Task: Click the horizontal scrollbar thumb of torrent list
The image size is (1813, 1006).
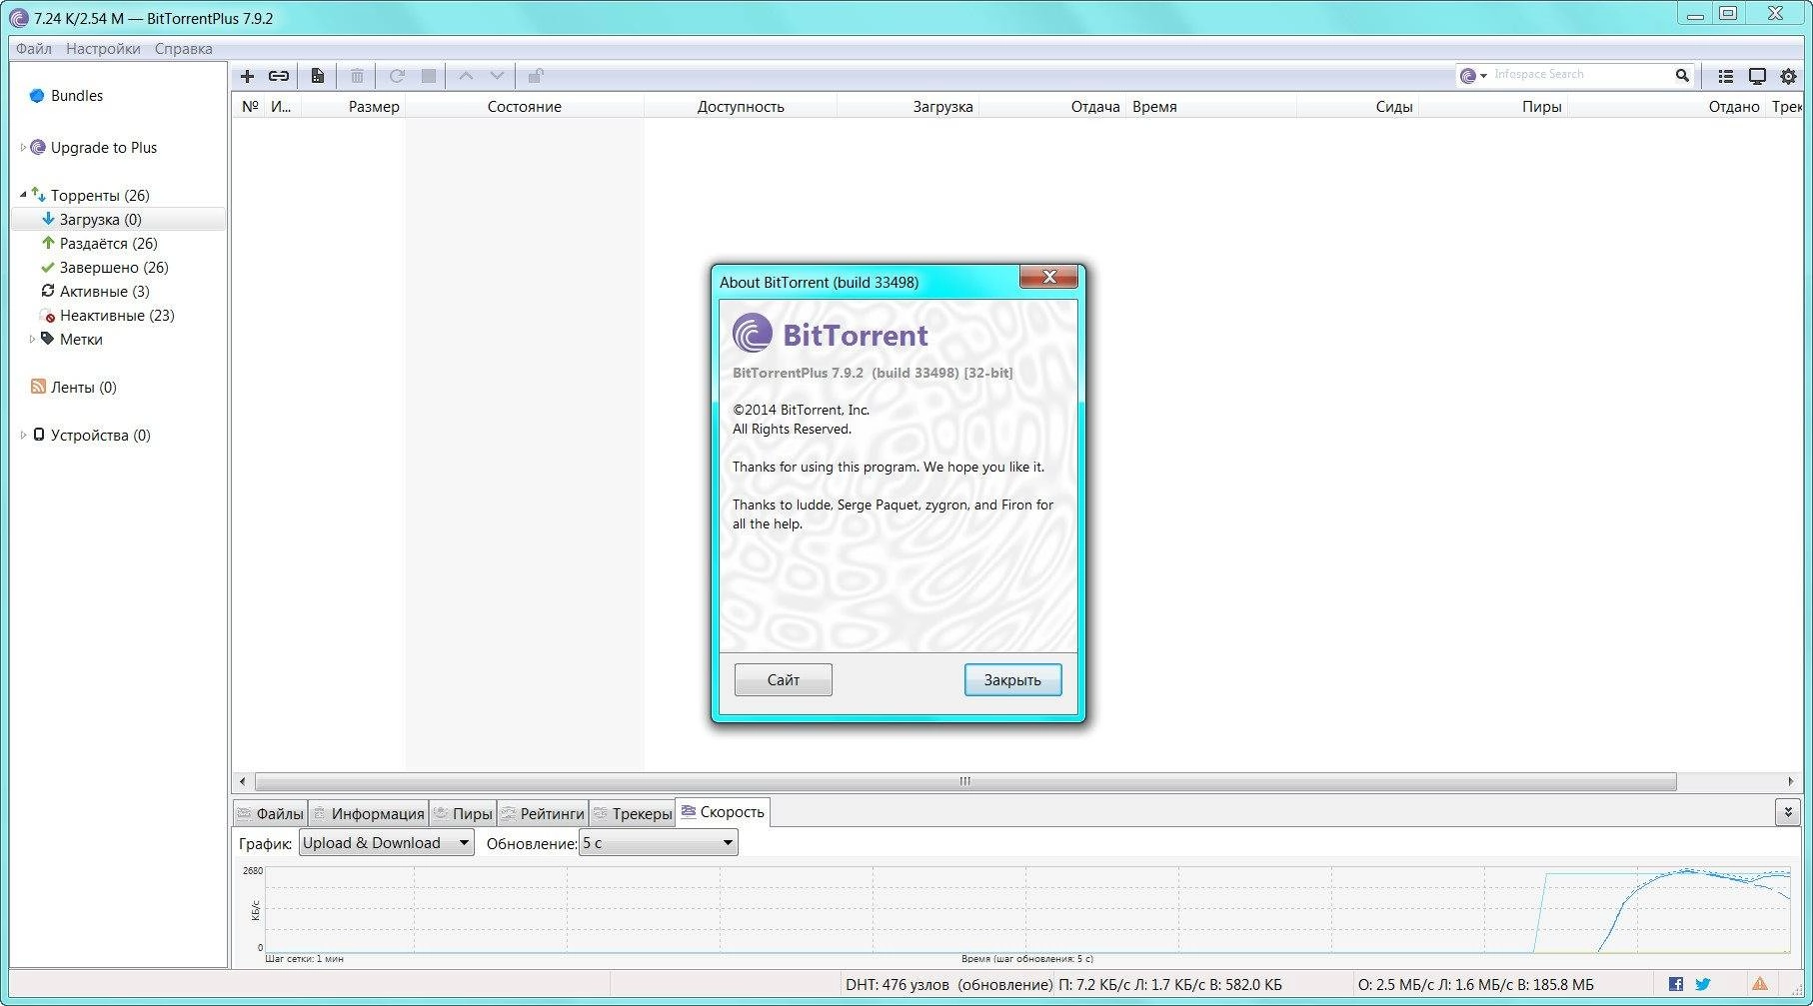Action: coord(965,781)
